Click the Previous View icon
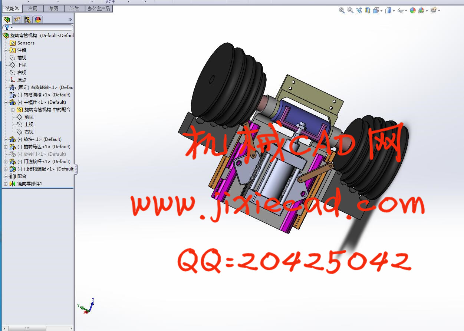This screenshot has height=331, width=464. [x=359, y=11]
